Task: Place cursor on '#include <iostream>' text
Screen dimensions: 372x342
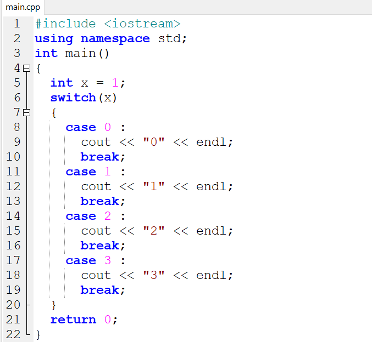Action: tap(108, 24)
